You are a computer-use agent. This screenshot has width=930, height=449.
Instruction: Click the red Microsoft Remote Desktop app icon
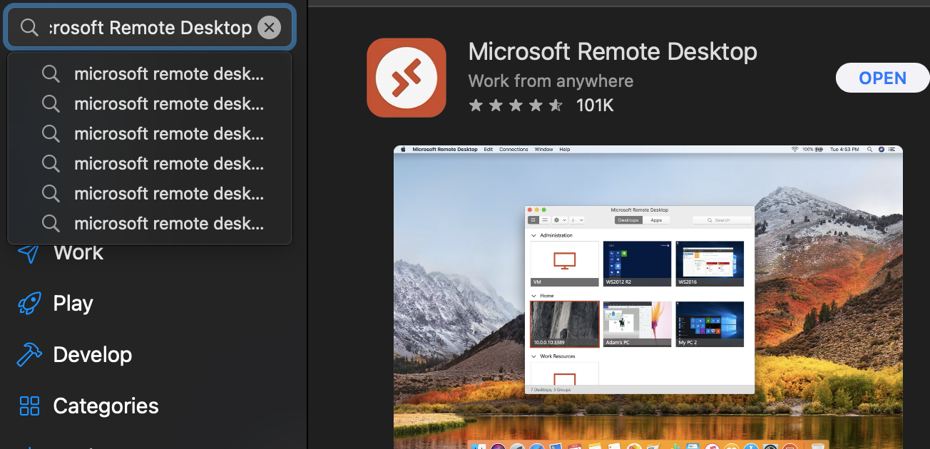click(407, 78)
